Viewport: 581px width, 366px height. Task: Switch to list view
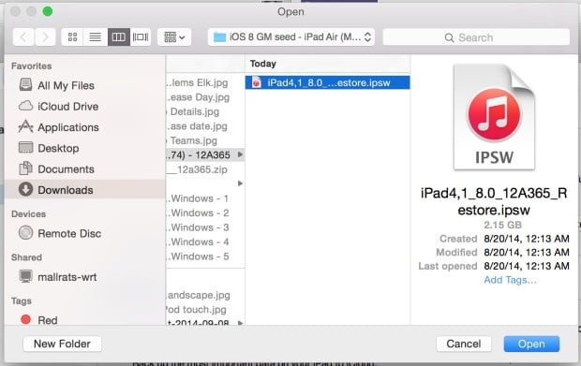96,37
